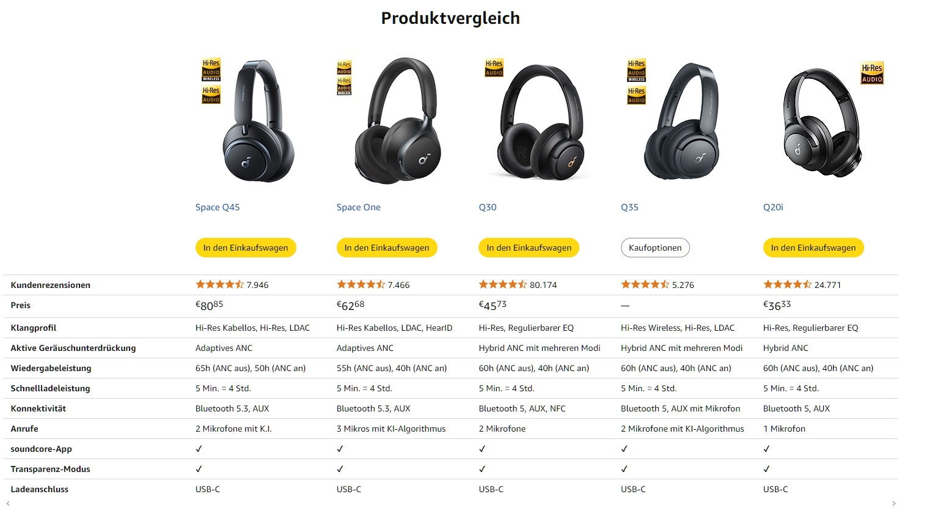Open the Space One product link
This screenshot has width=932, height=516.
pos(359,207)
